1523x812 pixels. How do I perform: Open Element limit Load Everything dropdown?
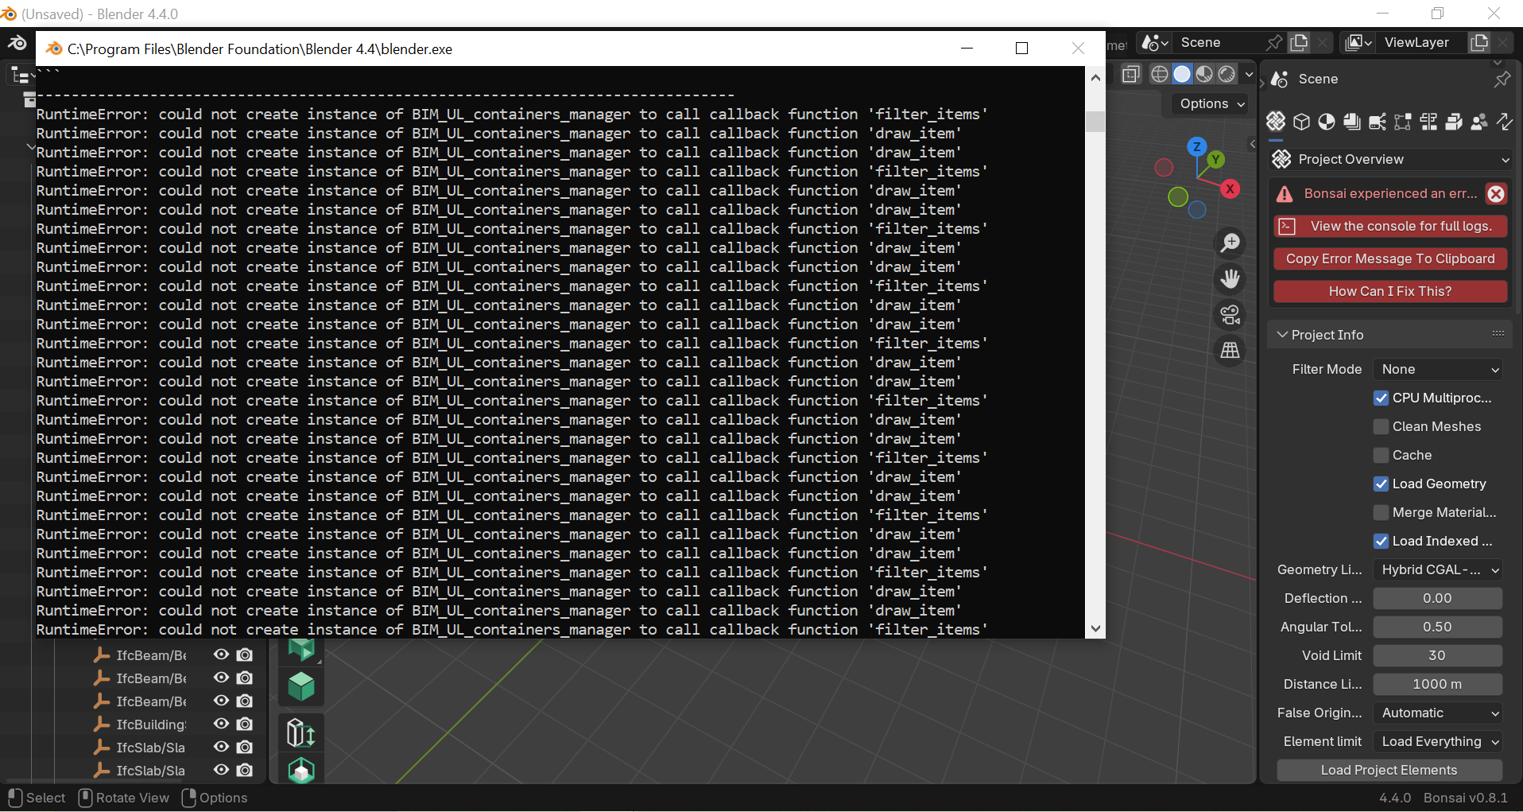1437,741
